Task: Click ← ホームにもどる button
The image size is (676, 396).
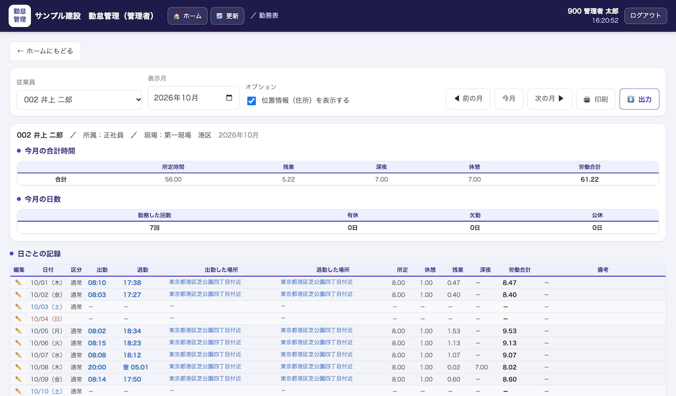Action: [45, 51]
